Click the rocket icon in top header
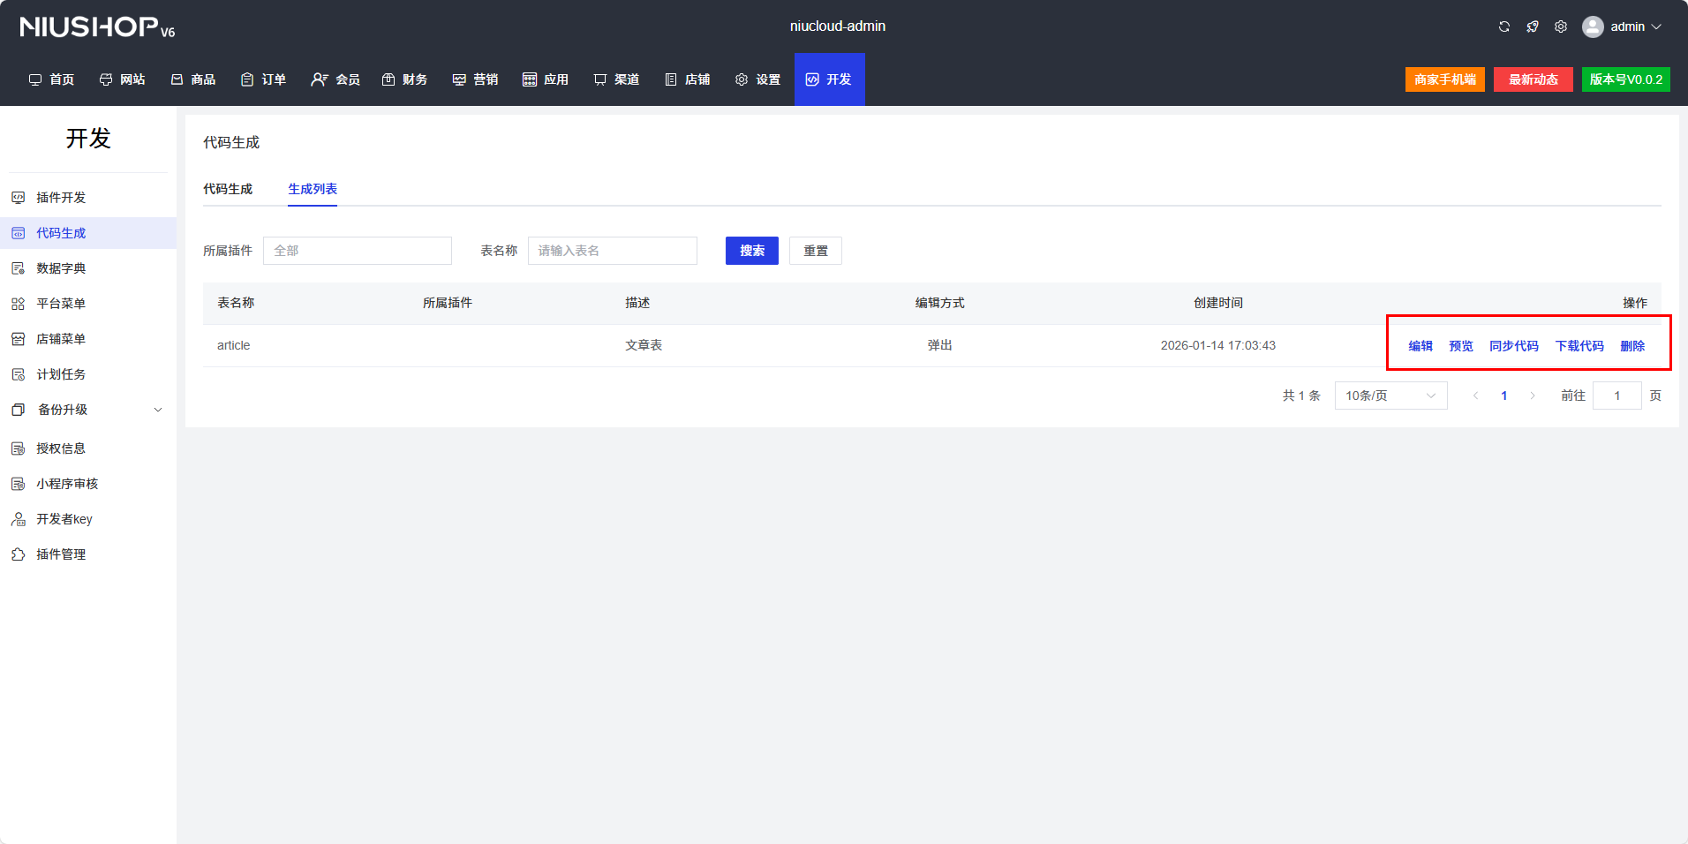This screenshot has height=844, width=1688. point(1533,26)
